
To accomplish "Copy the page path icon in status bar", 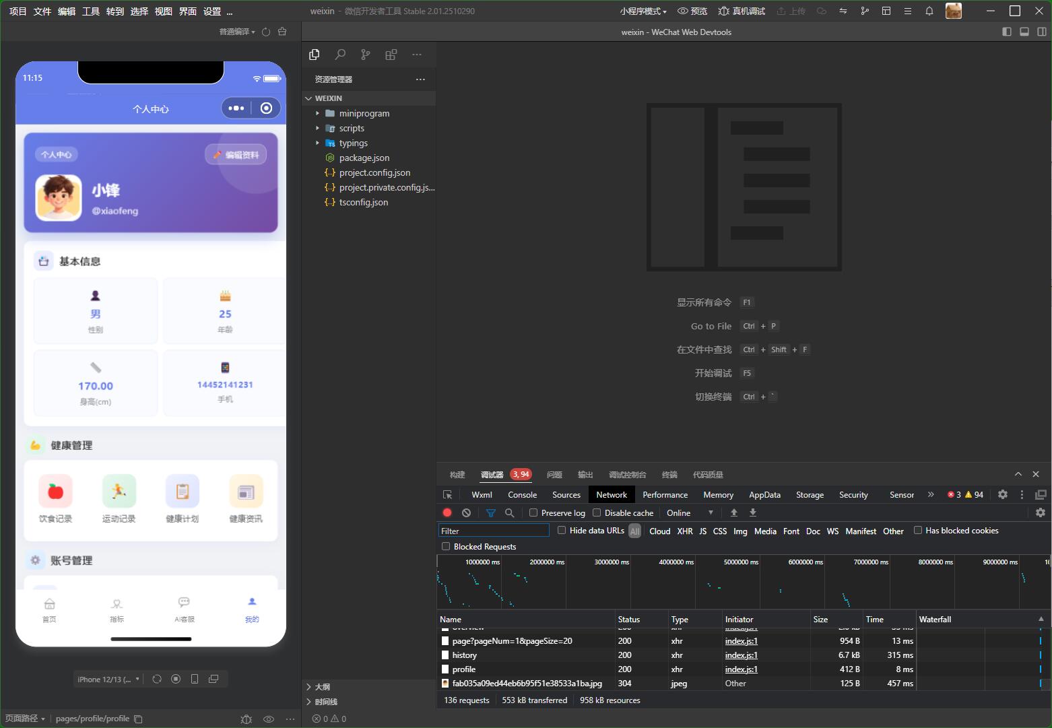I will pyautogui.click(x=138, y=719).
